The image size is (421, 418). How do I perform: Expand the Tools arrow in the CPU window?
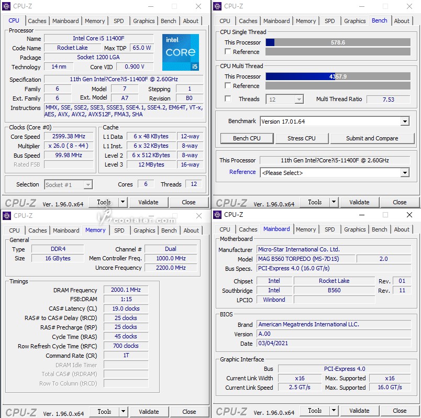[x=123, y=202]
